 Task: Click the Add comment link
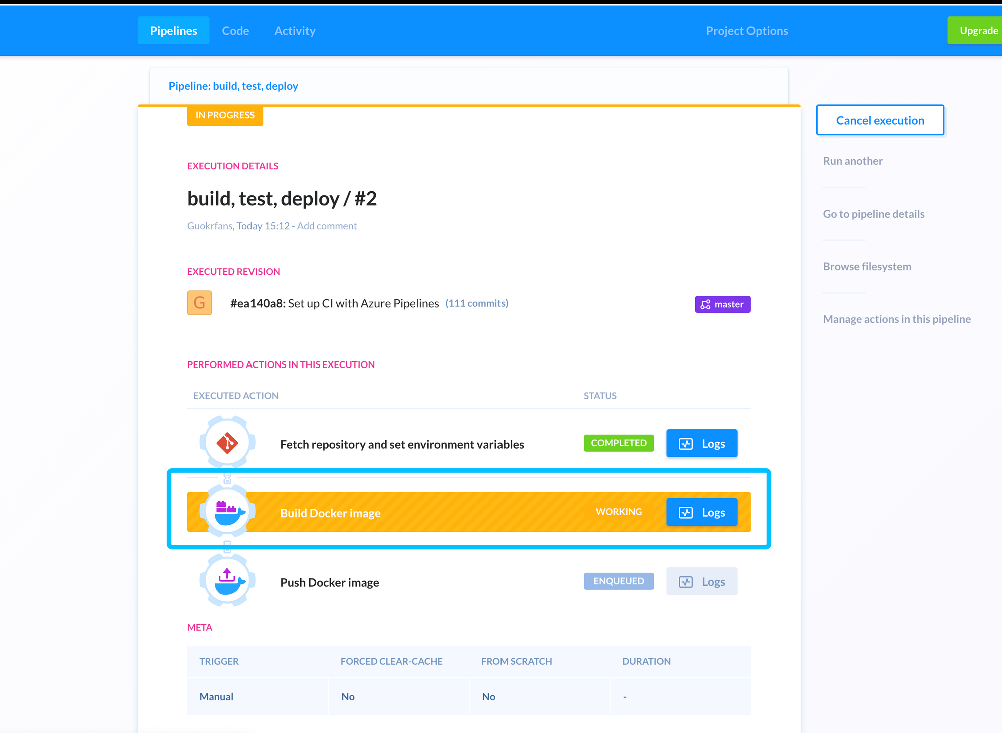click(x=327, y=226)
